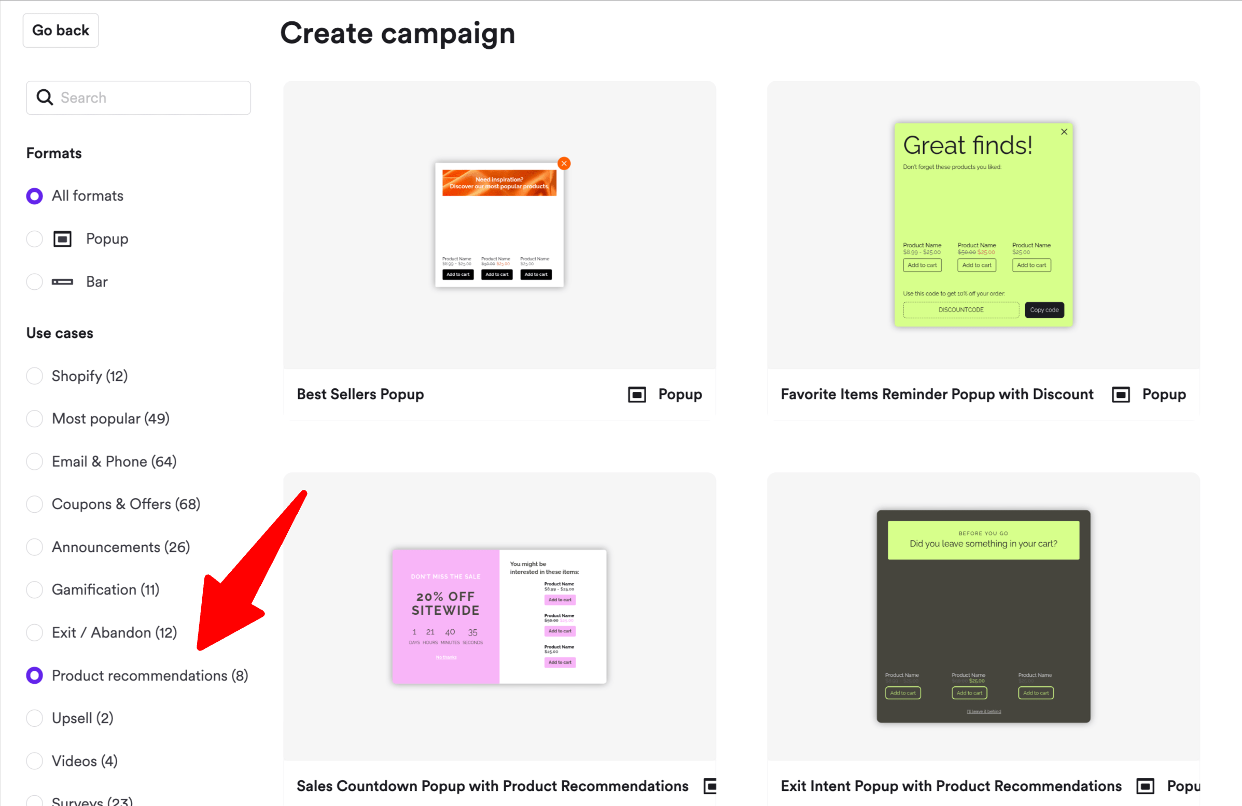Select Upsell (2) radio option
The image size is (1242, 806).
click(34, 718)
